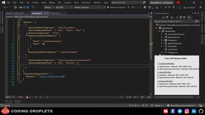
Task: Click Show All Files icon
Action: point(184,17)
